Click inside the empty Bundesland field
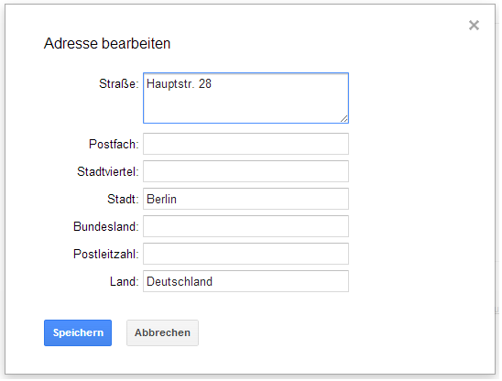The image size is (502, 381). (246, 226)
